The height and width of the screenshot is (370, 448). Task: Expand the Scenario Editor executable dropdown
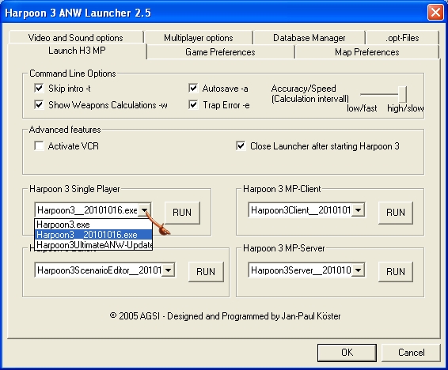169,270
